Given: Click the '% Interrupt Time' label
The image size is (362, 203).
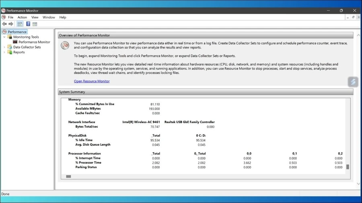Looking at the screenshot, I should 88,158.
